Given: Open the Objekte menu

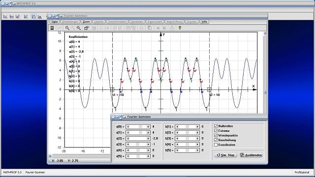Looking at the screenshot, I should click(x=99, y=22).
